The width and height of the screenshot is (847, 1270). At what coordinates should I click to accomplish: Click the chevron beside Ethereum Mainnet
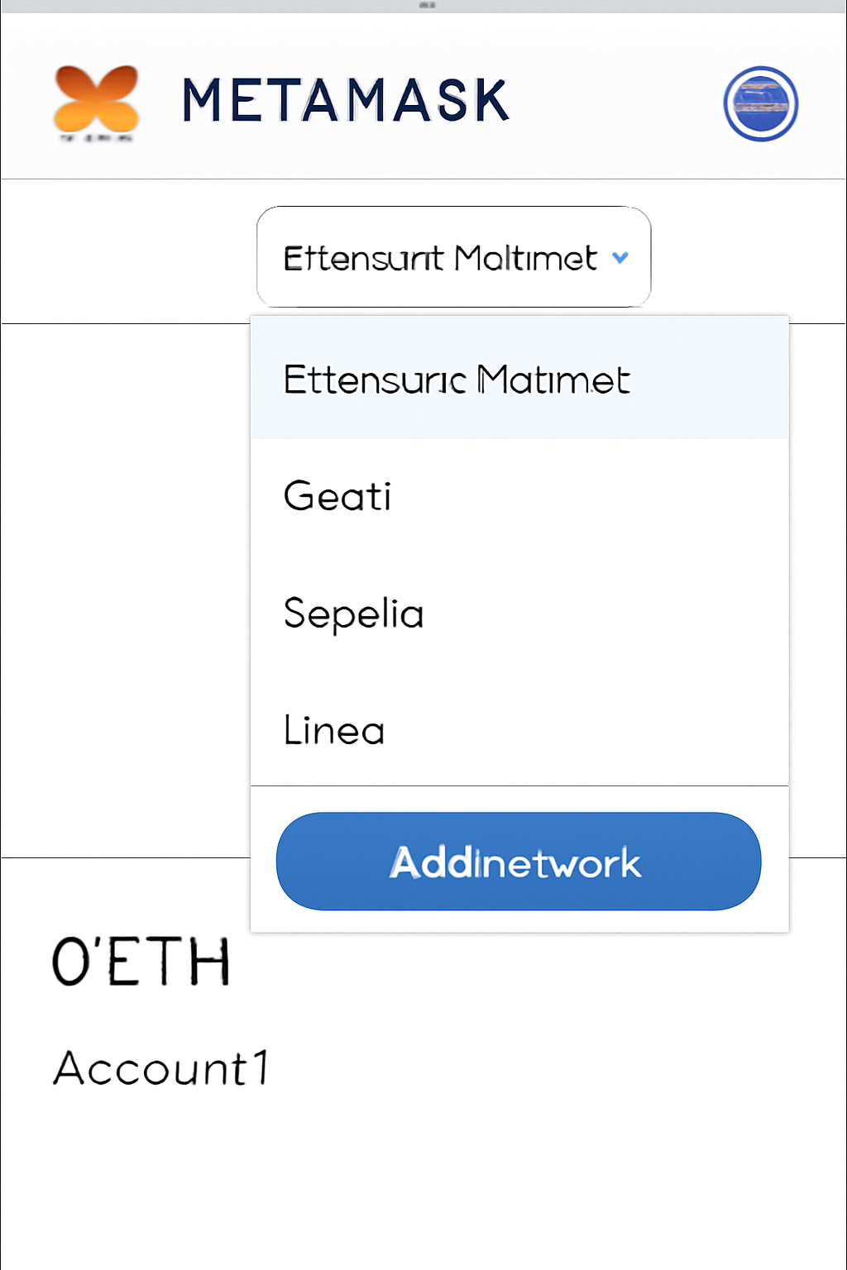620,258
